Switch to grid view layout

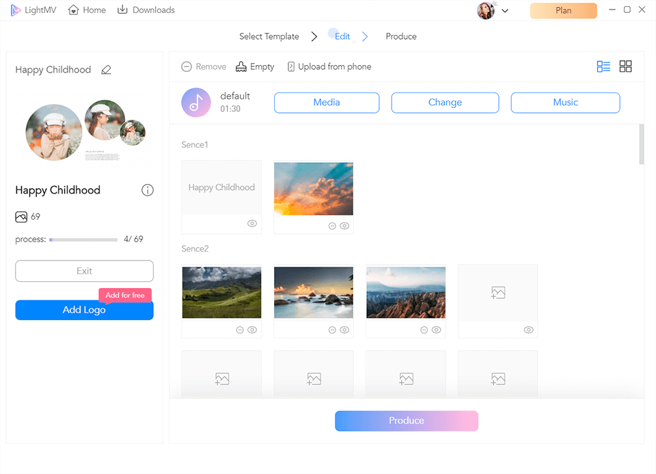point(625,66)
